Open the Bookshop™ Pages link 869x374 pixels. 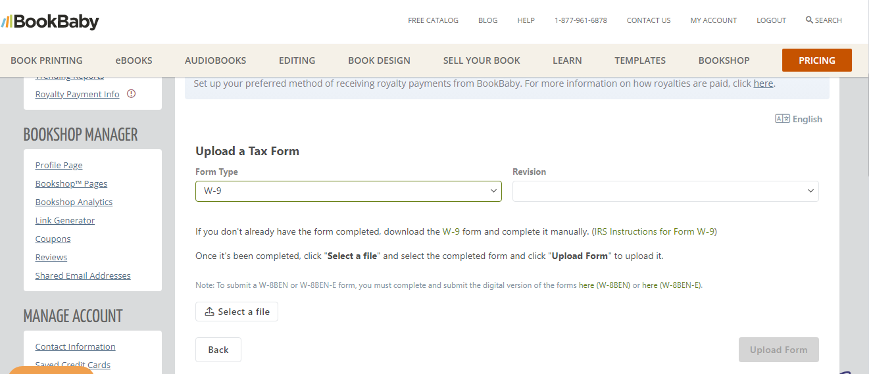pyautogui.click(x=72, y=183)
